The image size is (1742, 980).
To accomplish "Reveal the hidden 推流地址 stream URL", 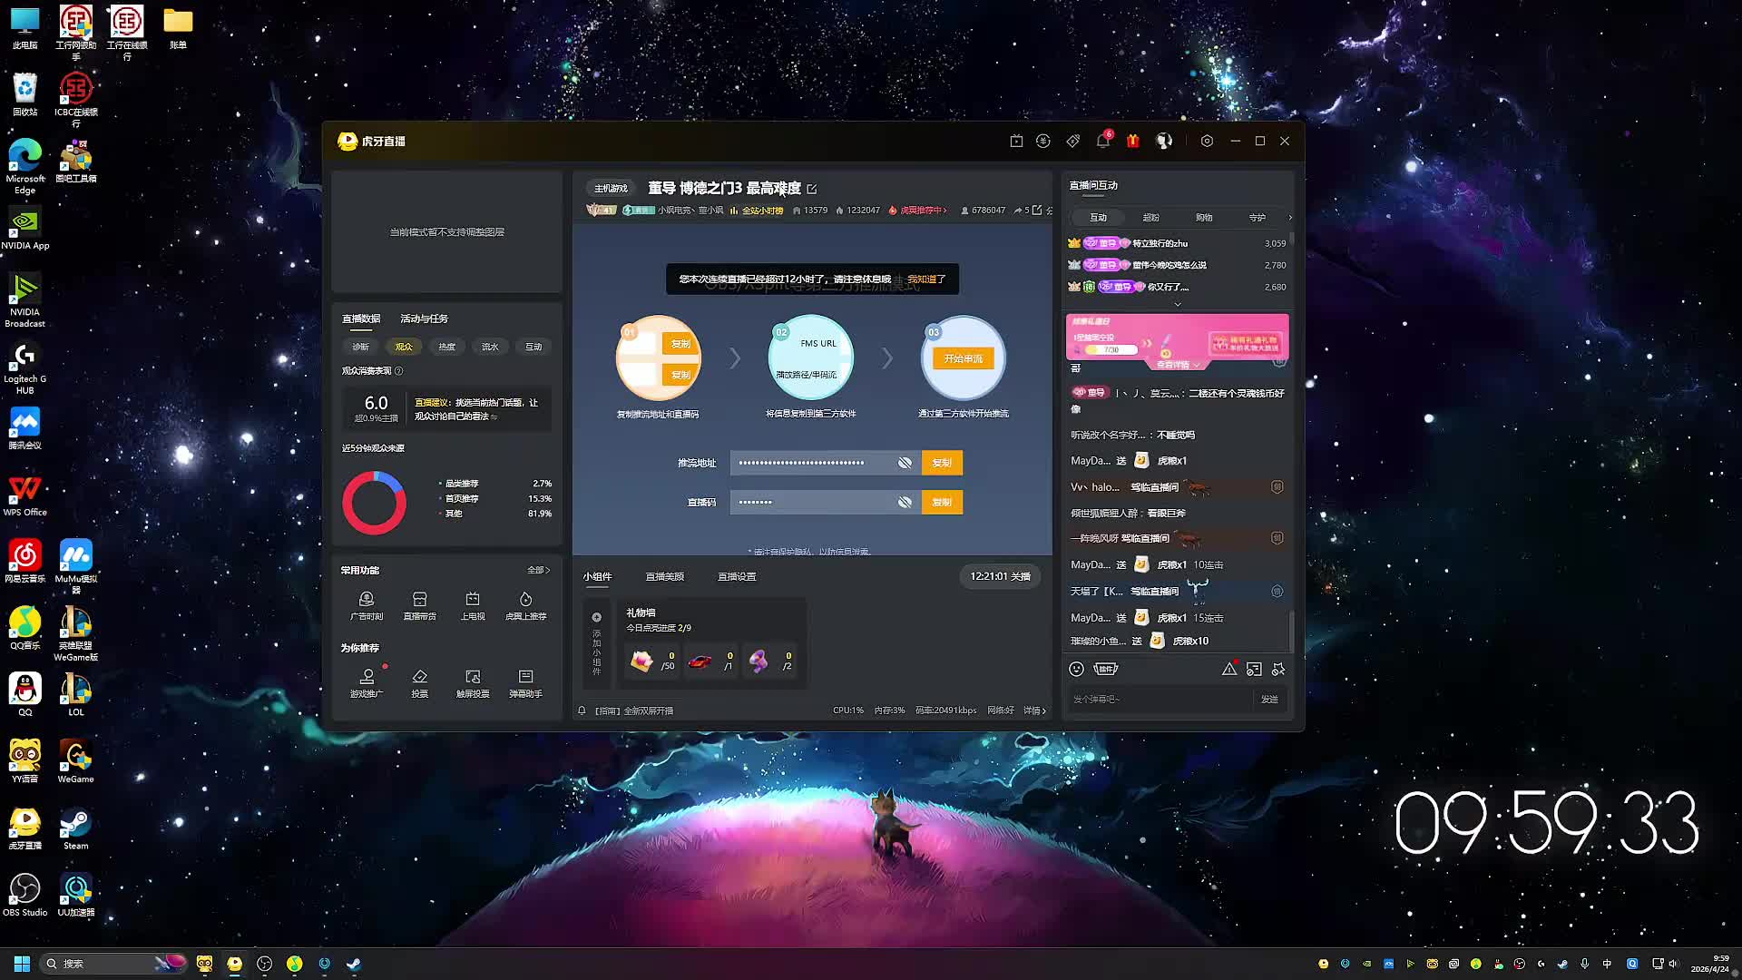I will 905,463.
